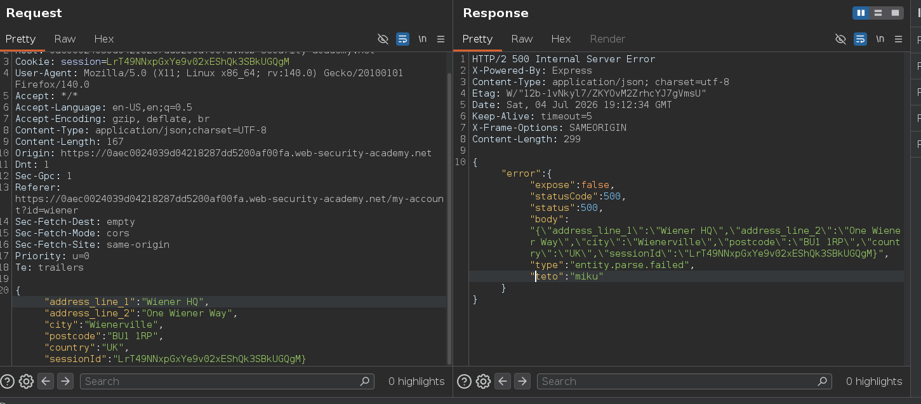The height and width of the screenshot is (404, 921).
Task: Click Request '0 highlights' label
Action: (416, 381)
